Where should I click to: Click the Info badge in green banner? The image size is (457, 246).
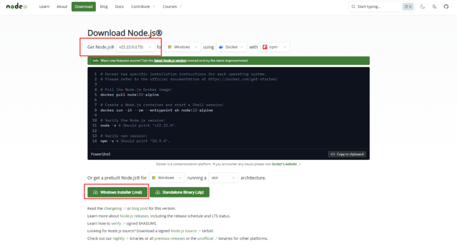96,61
